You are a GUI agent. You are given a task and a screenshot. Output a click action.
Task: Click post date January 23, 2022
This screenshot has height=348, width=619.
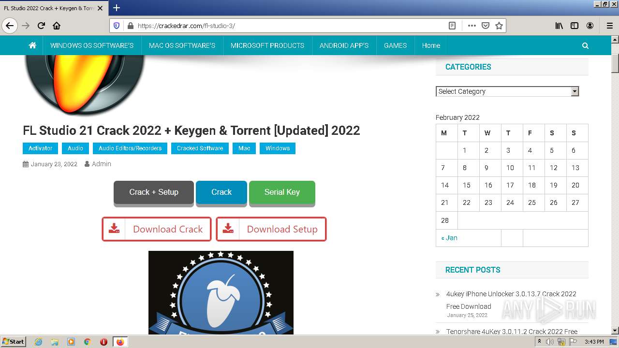54,164
